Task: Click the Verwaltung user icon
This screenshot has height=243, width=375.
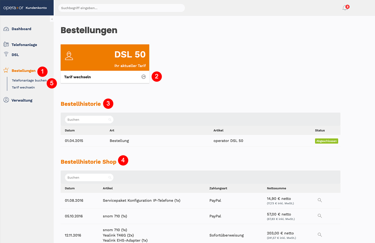Action: [x=6, y=100]
